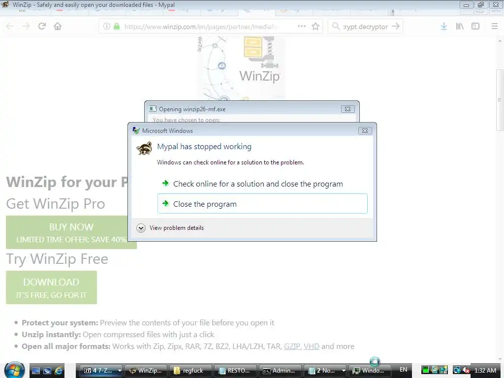Toggle the sidebar panel icon
The width and height of the screenshot is (504, 378).
pos(475,27)
